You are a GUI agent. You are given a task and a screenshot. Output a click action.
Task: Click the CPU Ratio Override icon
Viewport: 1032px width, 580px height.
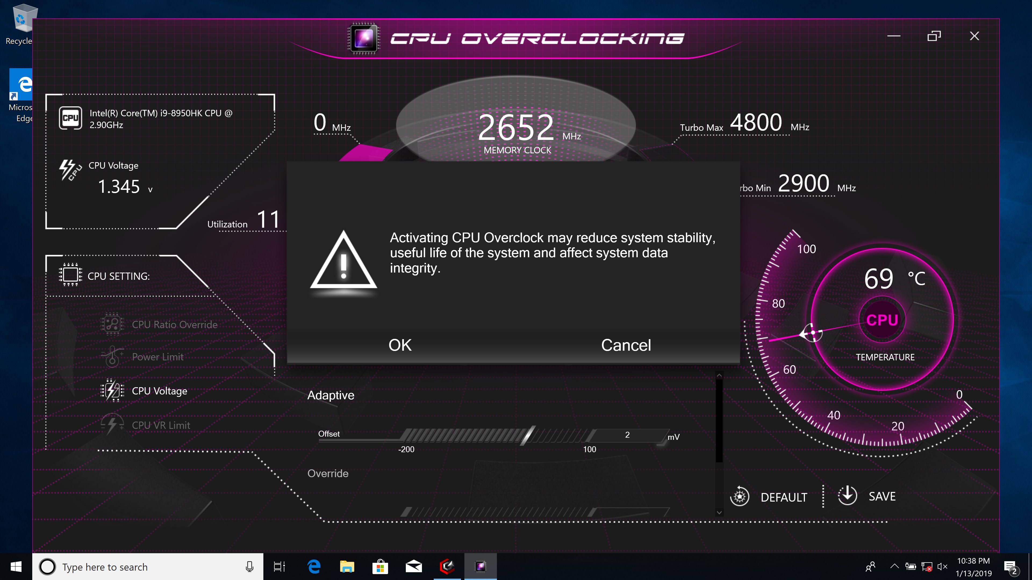112,324
